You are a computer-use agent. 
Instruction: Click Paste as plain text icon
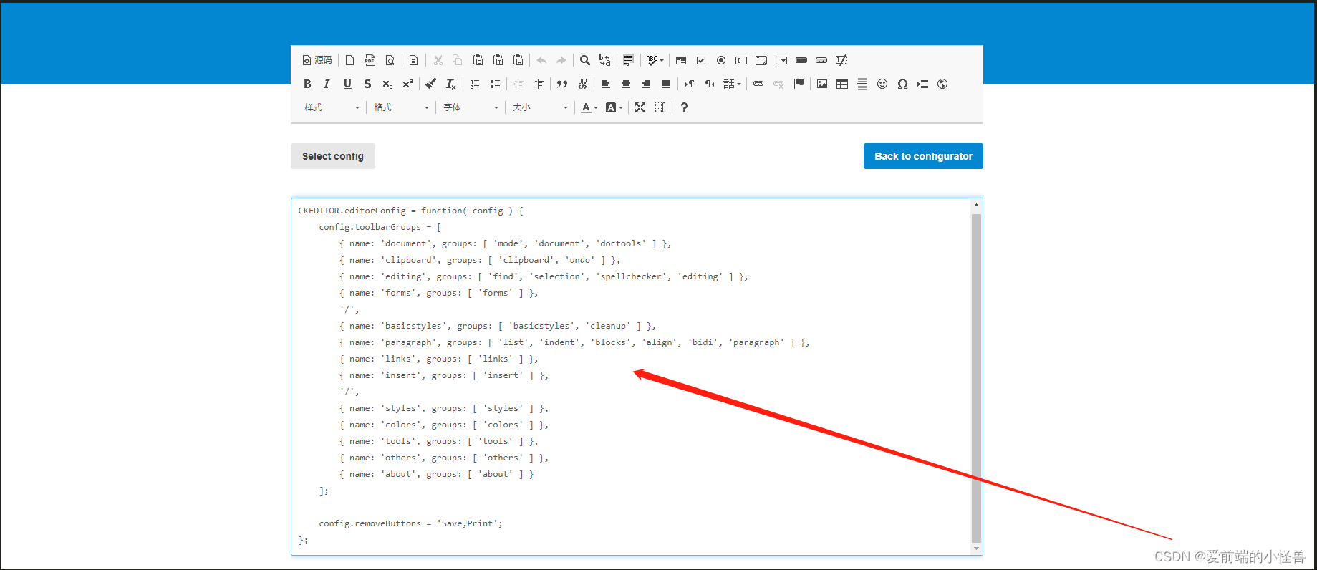[498, 60]
